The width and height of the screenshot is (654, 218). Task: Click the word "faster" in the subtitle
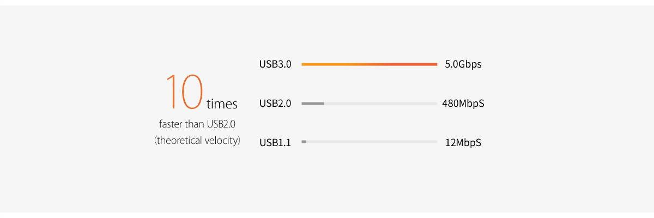coord(170,124)
